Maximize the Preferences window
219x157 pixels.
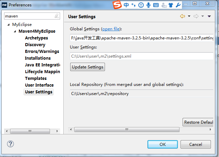click(x=195, y=3)
